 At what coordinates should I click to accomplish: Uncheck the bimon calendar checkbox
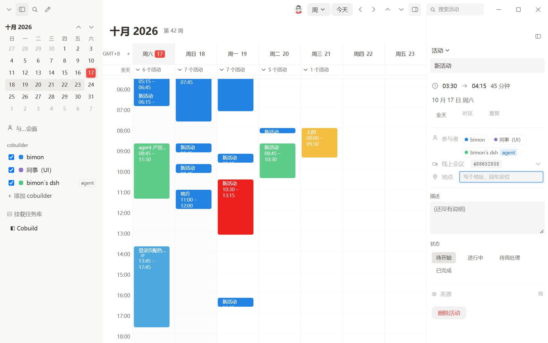pyautogui.click(x=11, y=157)
